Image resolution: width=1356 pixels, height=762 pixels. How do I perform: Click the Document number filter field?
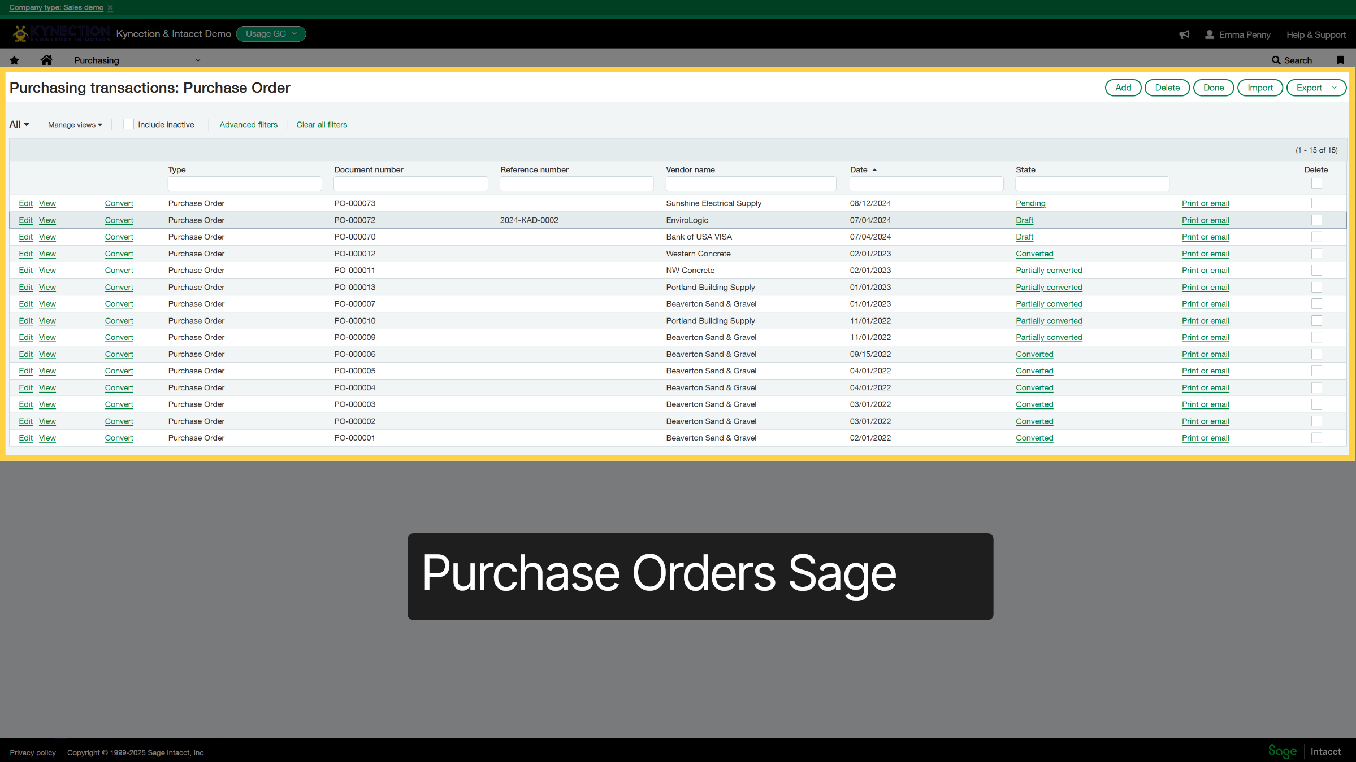[411, 184]
